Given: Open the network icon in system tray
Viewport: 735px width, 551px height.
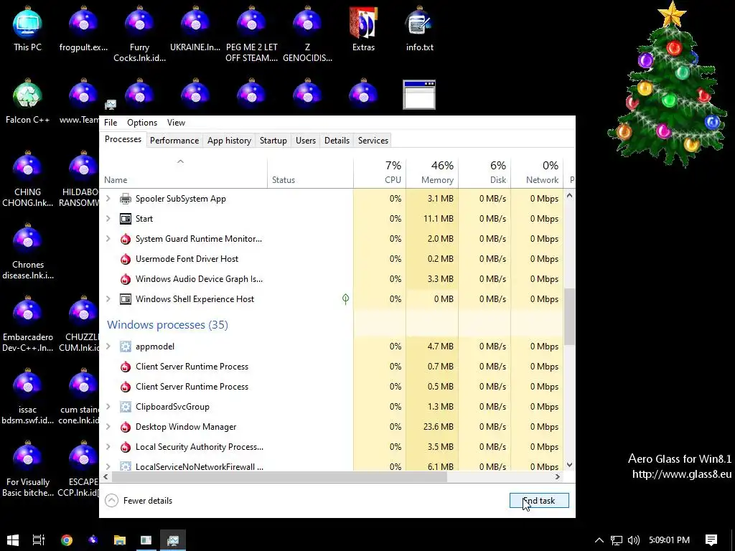Looking at the screenshot, I should pos(617,540).
